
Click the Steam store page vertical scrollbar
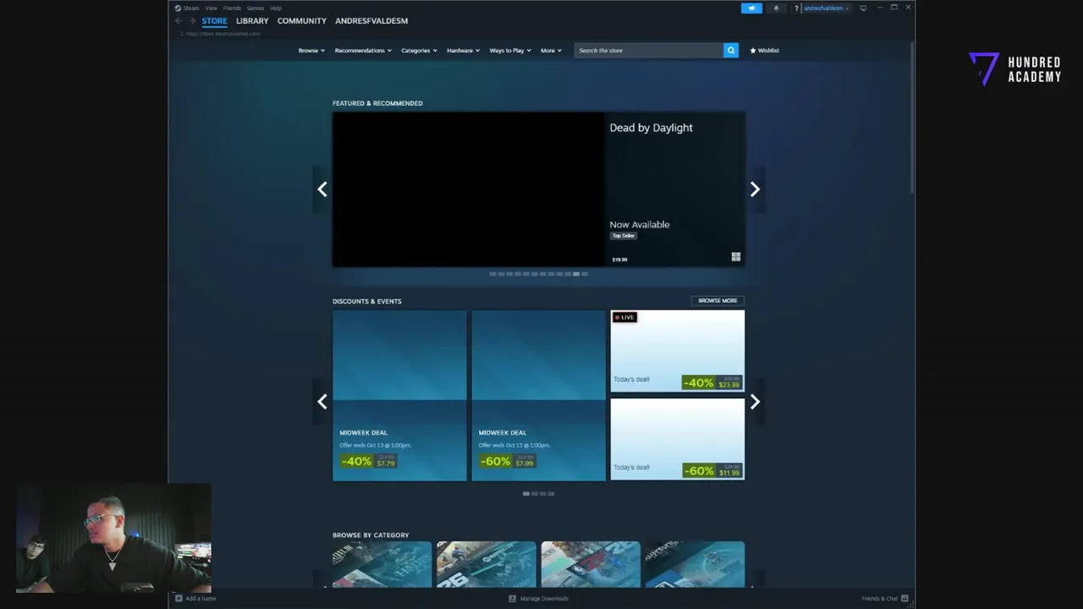tap(911, 118)
